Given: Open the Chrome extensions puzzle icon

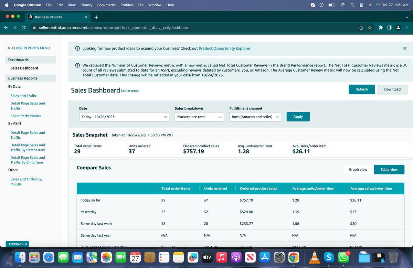Looking at the screenshot, I should [x=381, y=28].
